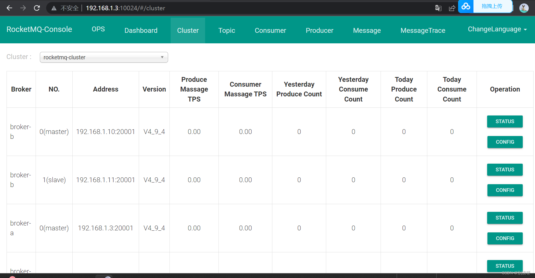535x278 pixels.
Task: Click the Broker column header
Action: [x=21, y=89]
